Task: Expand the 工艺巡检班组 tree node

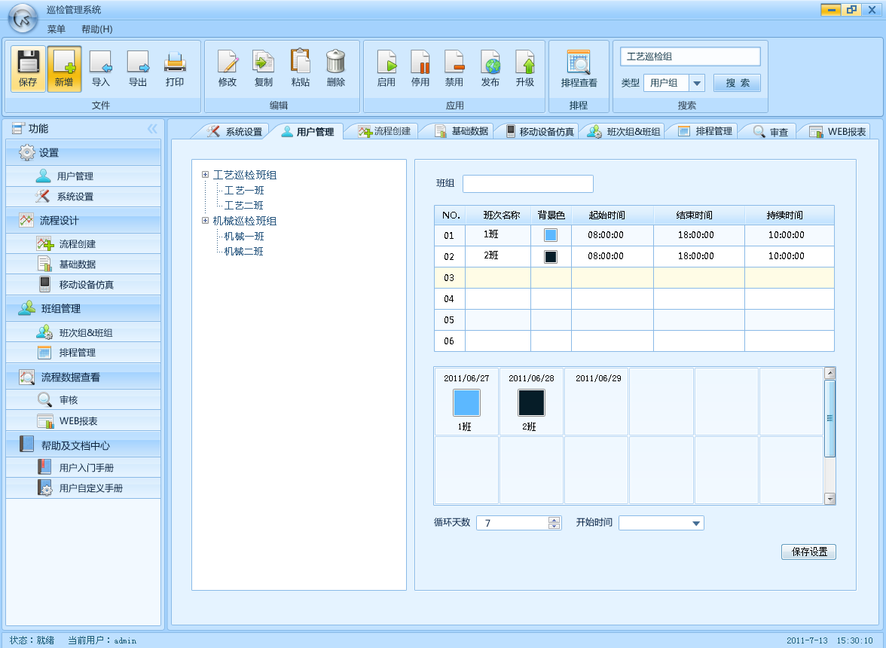Action: pos(205,175)
